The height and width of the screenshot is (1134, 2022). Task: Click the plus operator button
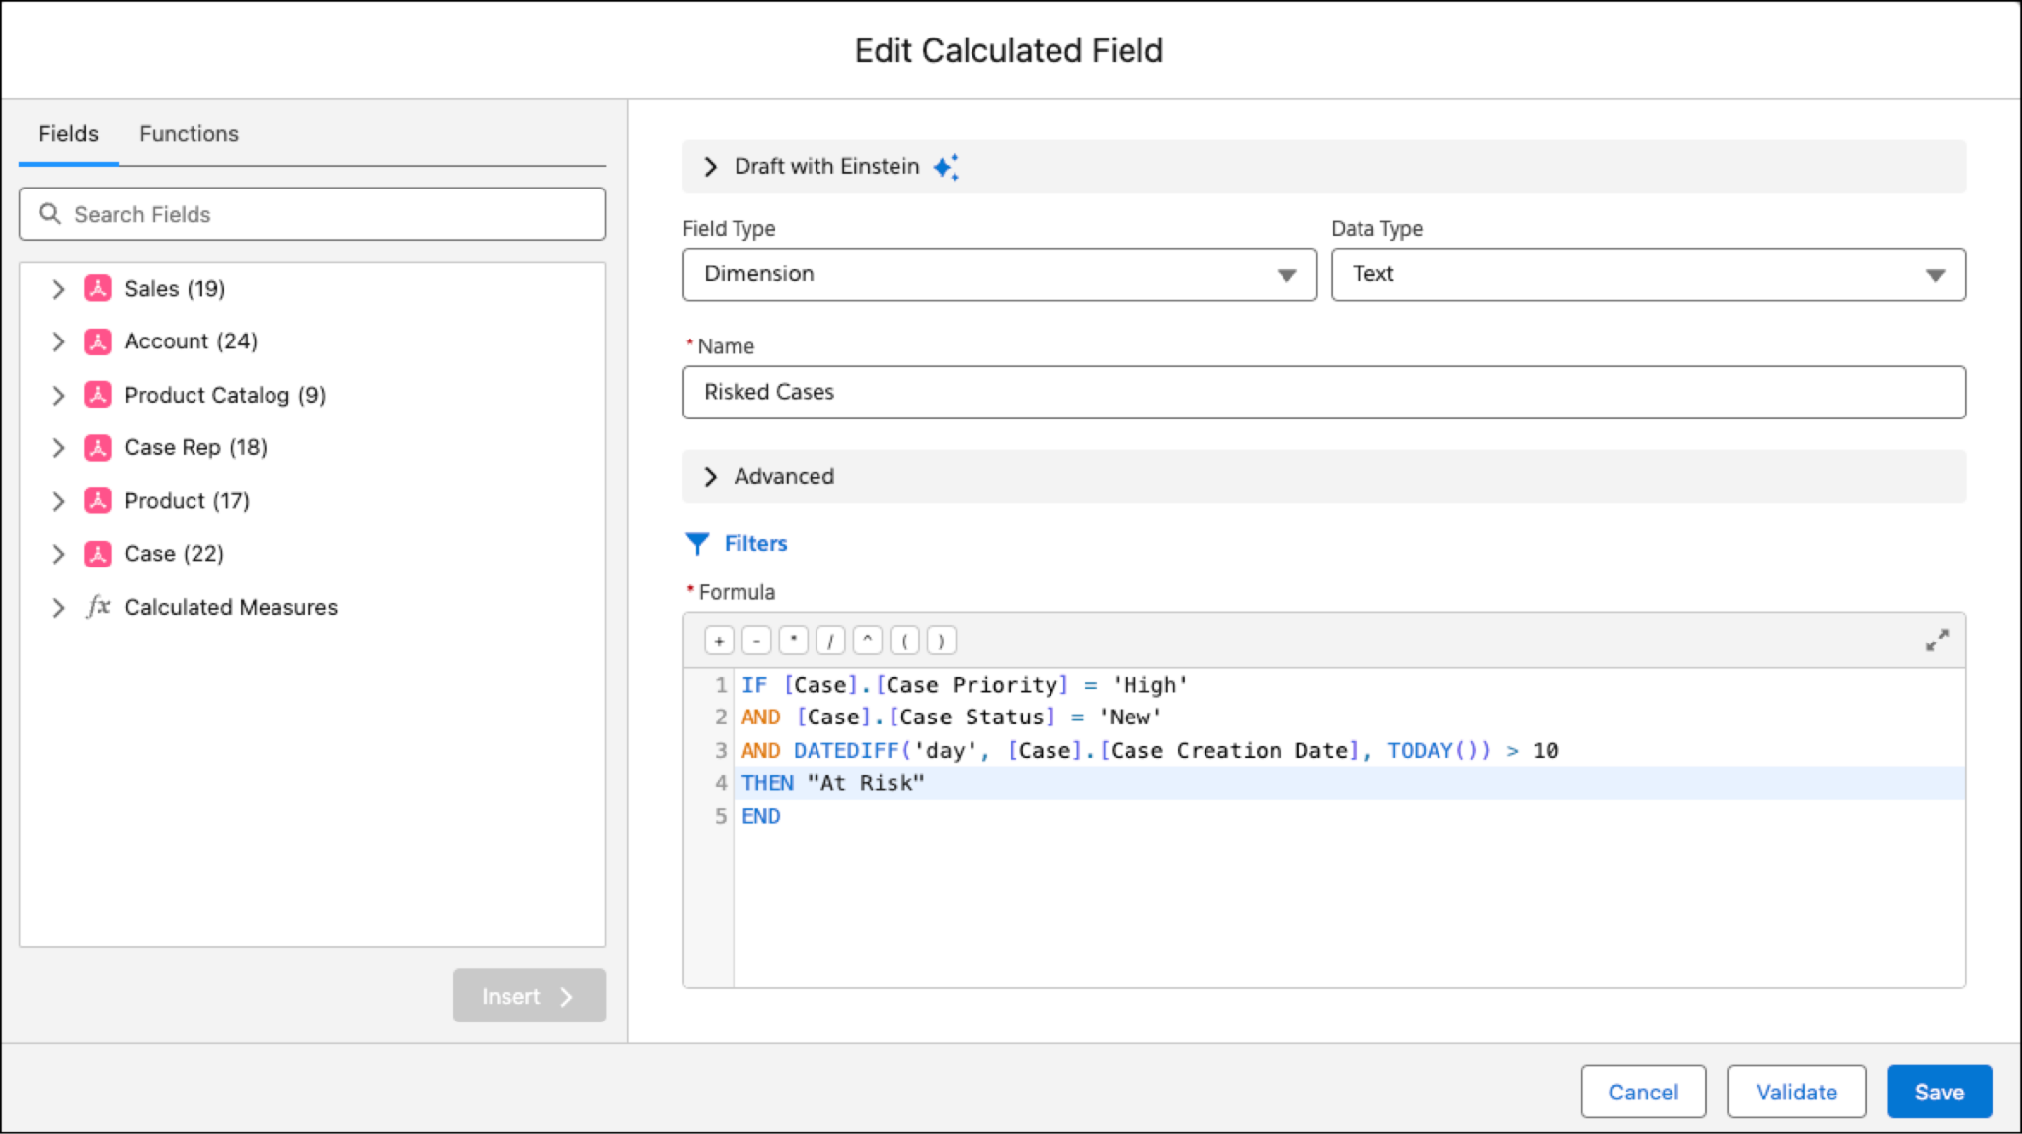[719, 641]
